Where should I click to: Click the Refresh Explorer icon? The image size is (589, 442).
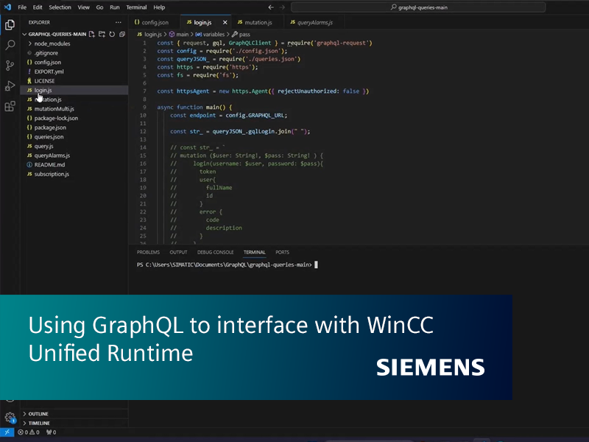click(112, 34)
